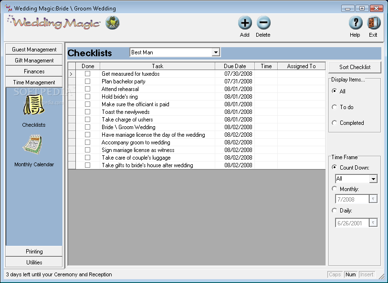Select All display items radio
Image resolution: width=388 pixels, height=283 pixels.
coord(334,91)
